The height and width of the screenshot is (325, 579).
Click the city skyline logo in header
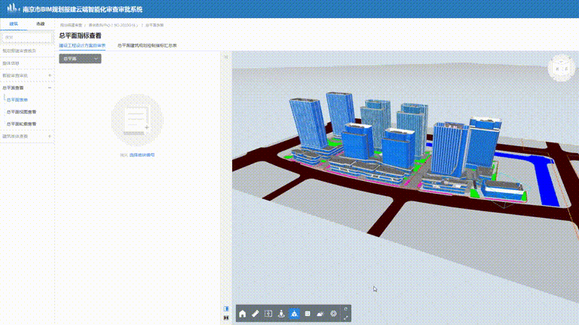13,8
